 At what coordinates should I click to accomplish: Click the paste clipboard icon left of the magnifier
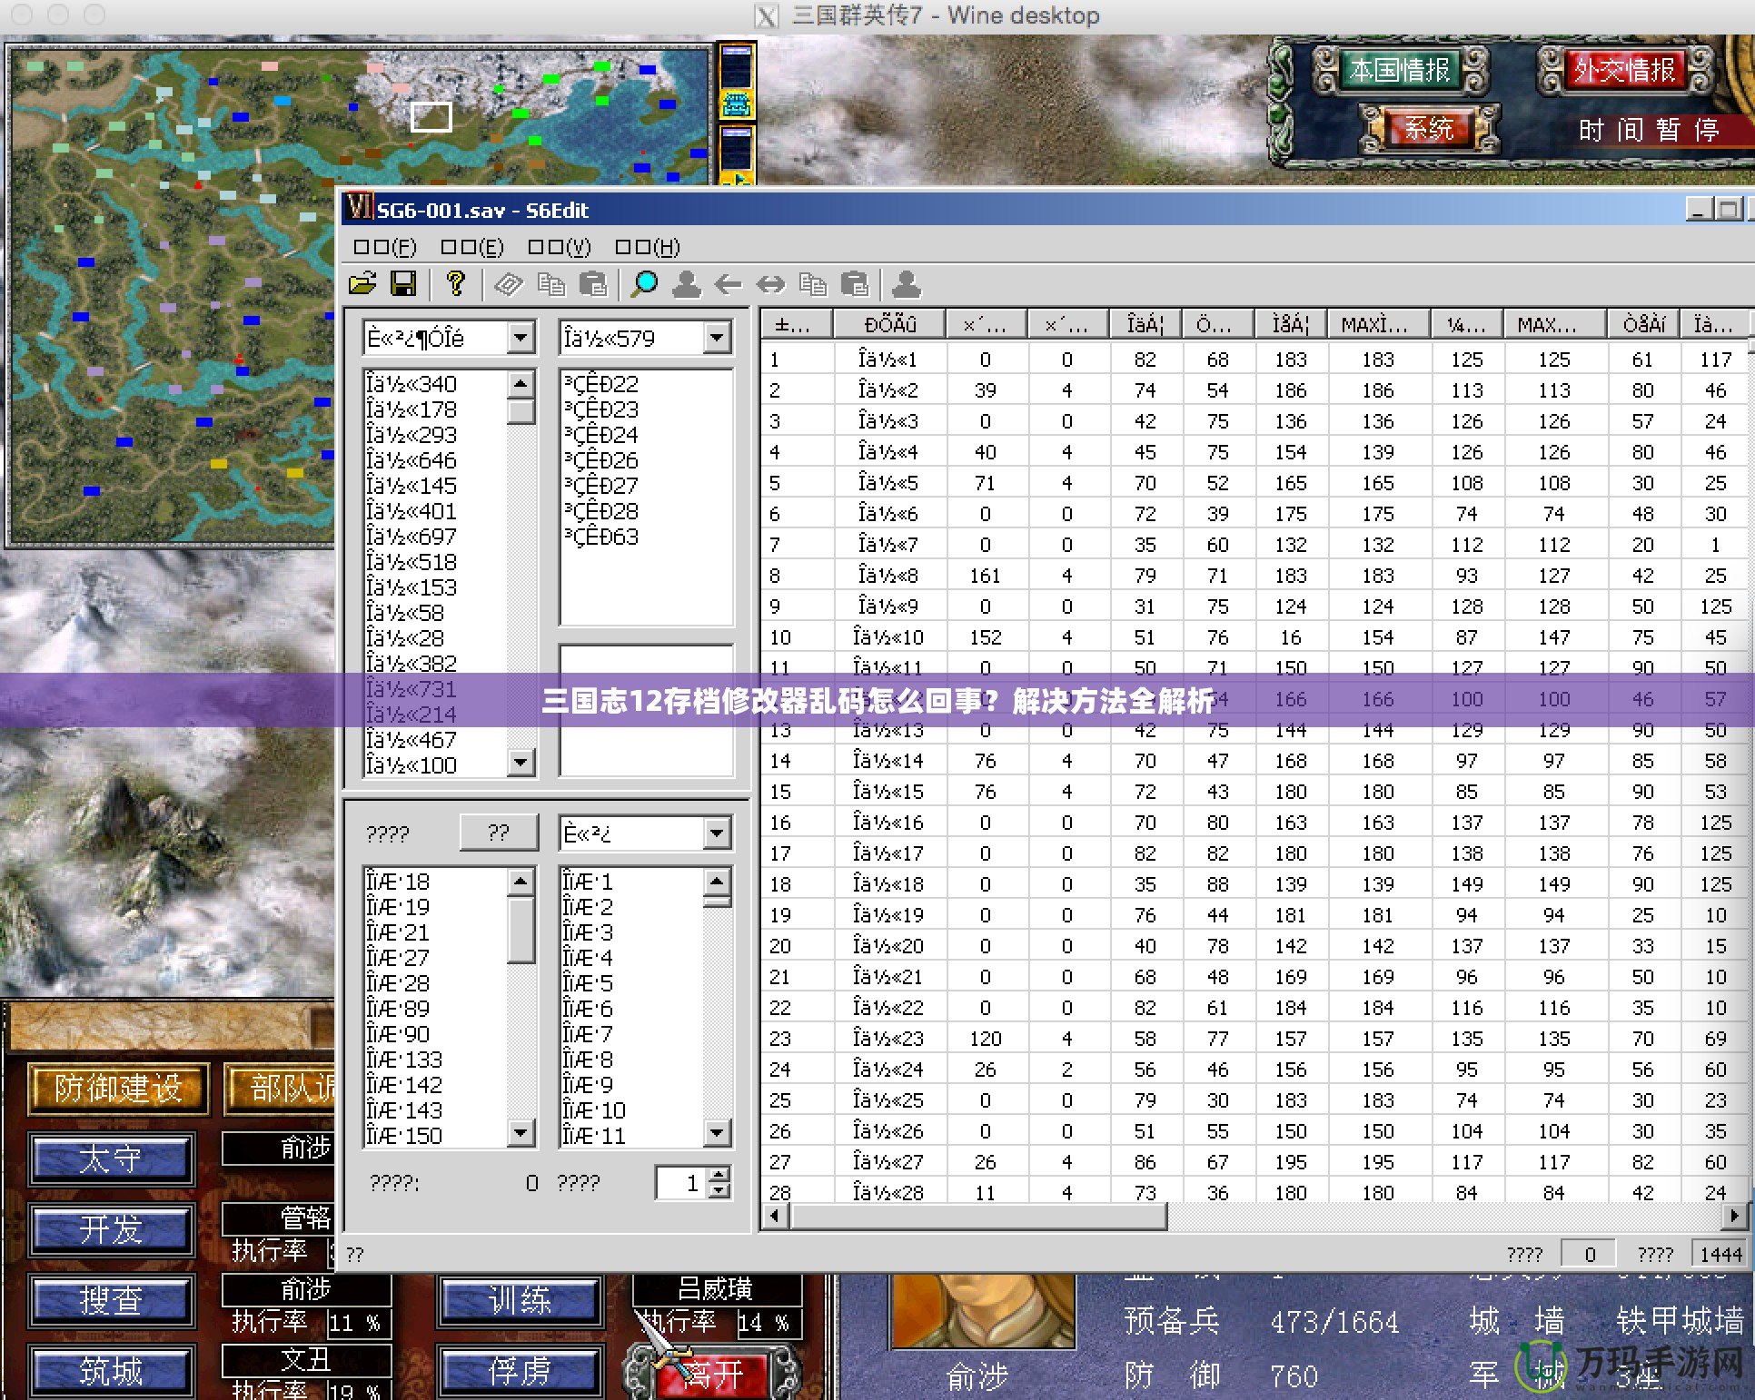click(x=593, y=285)
